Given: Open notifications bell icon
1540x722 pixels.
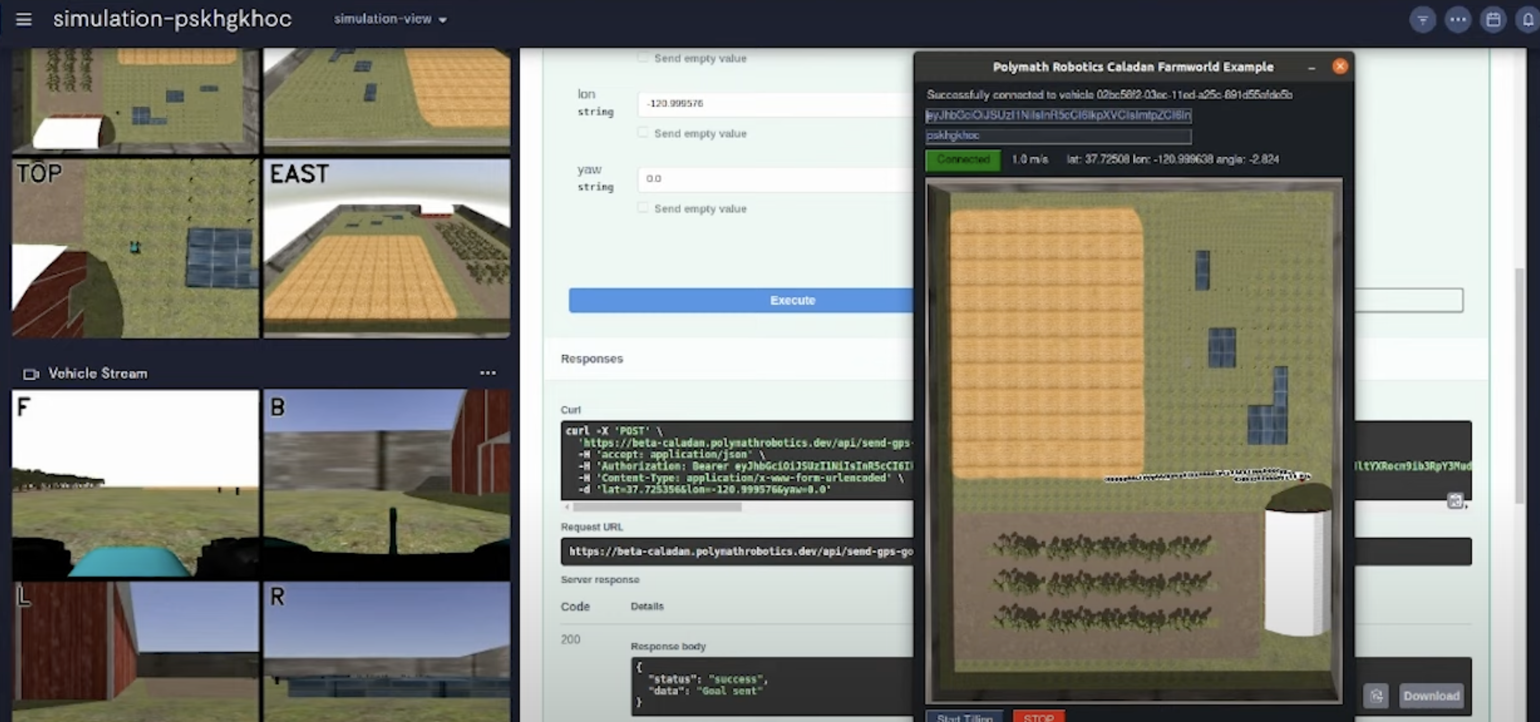Looking at the screenshot, I should 1527,20.
